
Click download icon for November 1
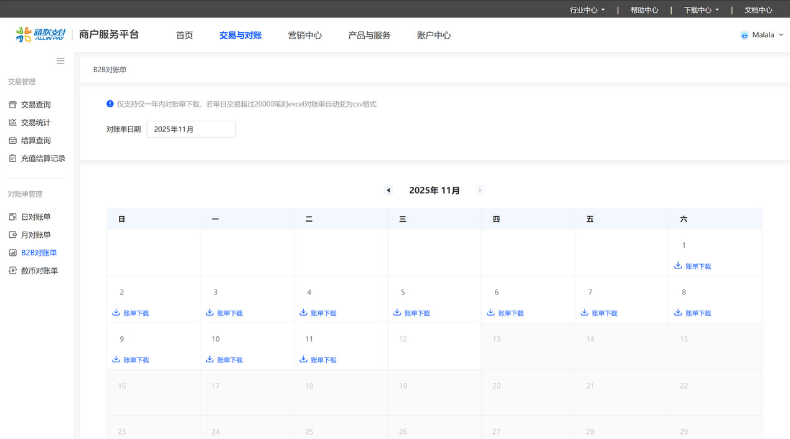(x=678, y=266)
